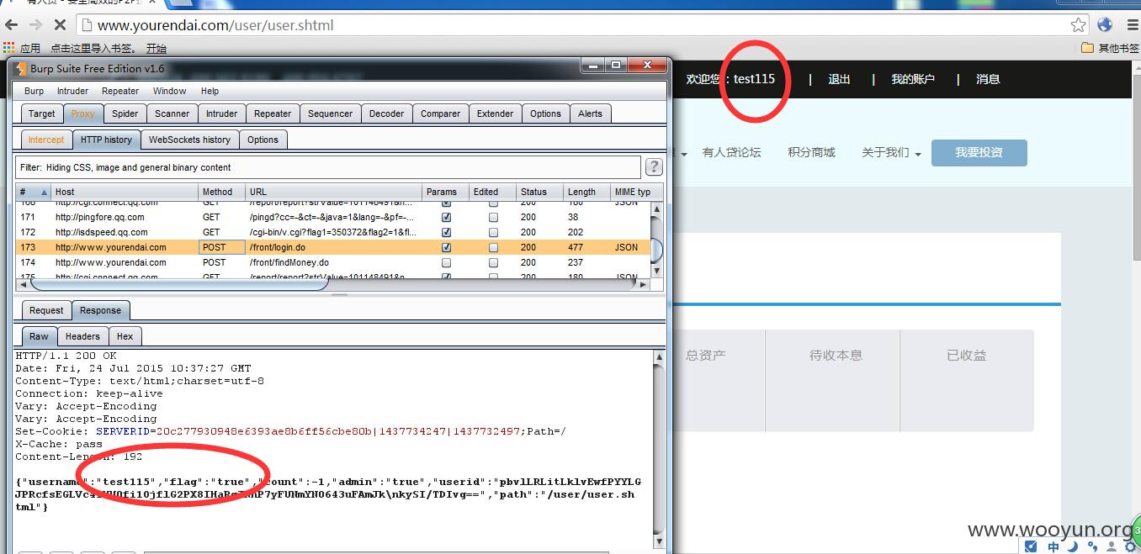1141x554 pixels.
Task: Open the Intruder menu in menu bar
Action: click(72, 91)
